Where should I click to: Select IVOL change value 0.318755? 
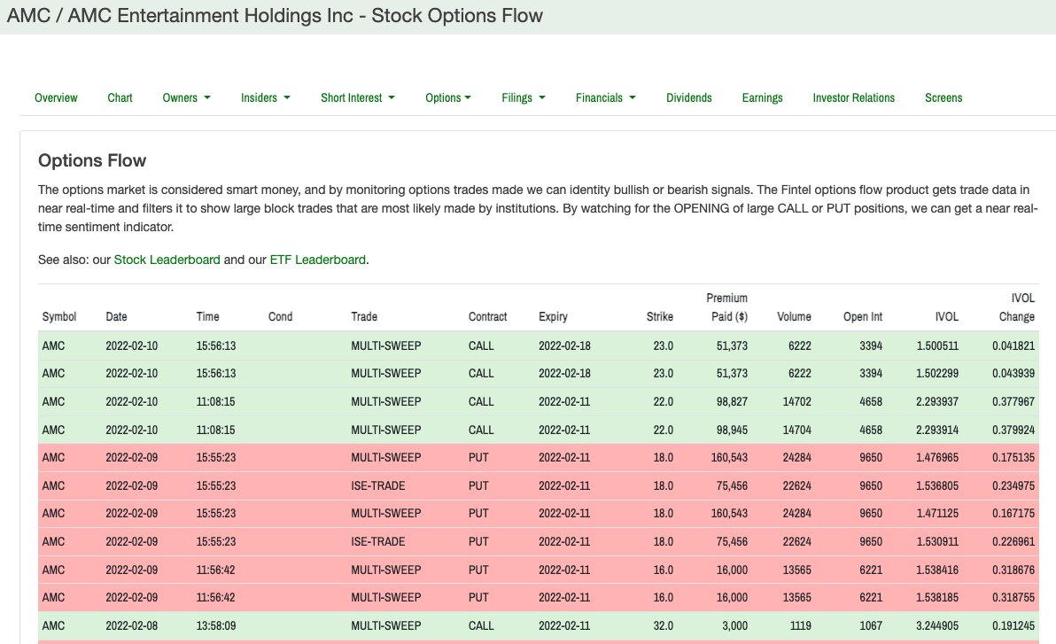[1013, 598]
